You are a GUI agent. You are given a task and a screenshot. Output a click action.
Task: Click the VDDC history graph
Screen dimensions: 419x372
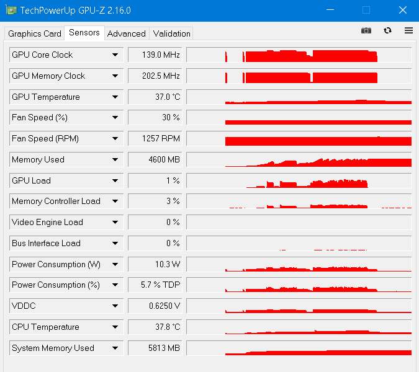[299, 306]
